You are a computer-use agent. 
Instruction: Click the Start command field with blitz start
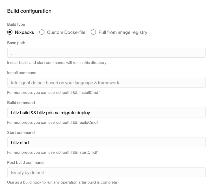[106, 143]
